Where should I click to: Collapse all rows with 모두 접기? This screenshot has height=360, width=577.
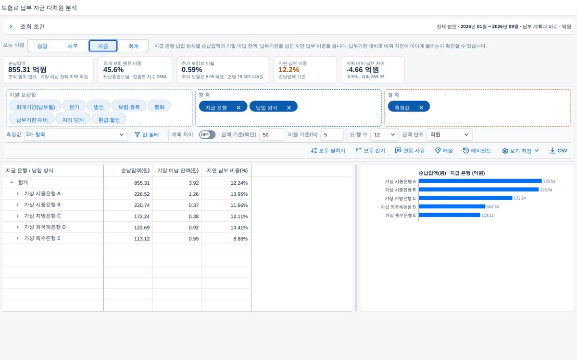pyautogui.click(x=370, y=151)
